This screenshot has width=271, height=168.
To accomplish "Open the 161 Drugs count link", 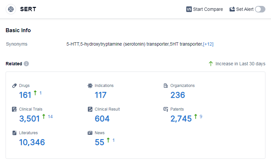I will [25, 95].
